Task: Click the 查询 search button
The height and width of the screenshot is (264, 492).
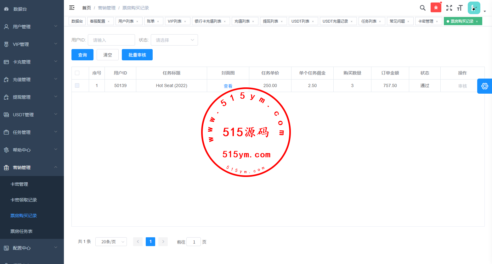Action: [x=82, y=55]
